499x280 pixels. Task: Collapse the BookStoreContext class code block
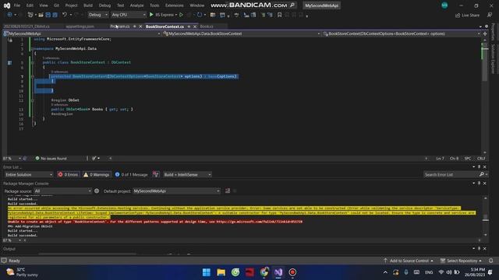(33, 62)
